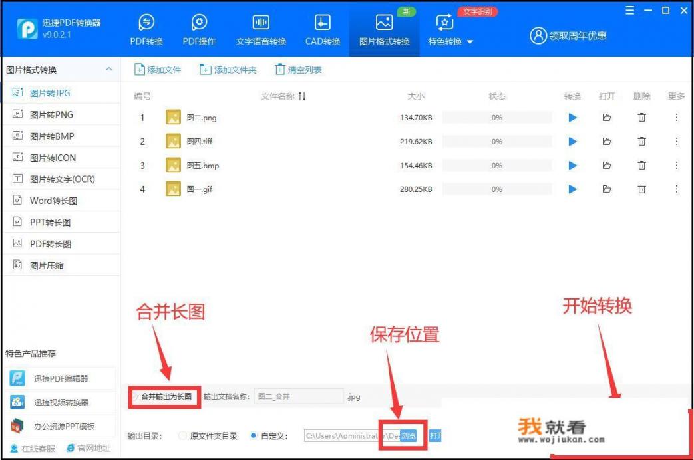Screen dimensions: 694x460
Task: Select PDF转长图 in sidebar
Action: (61, 244)
